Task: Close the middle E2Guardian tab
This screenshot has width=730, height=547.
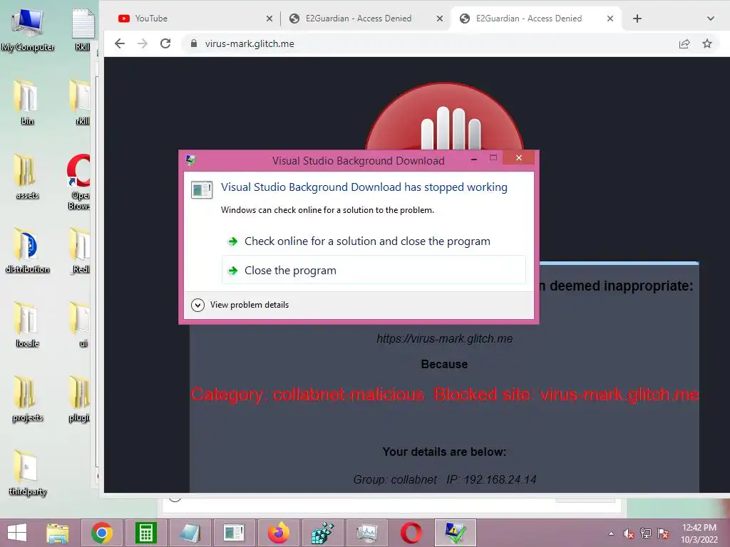Action: point(440,19)
